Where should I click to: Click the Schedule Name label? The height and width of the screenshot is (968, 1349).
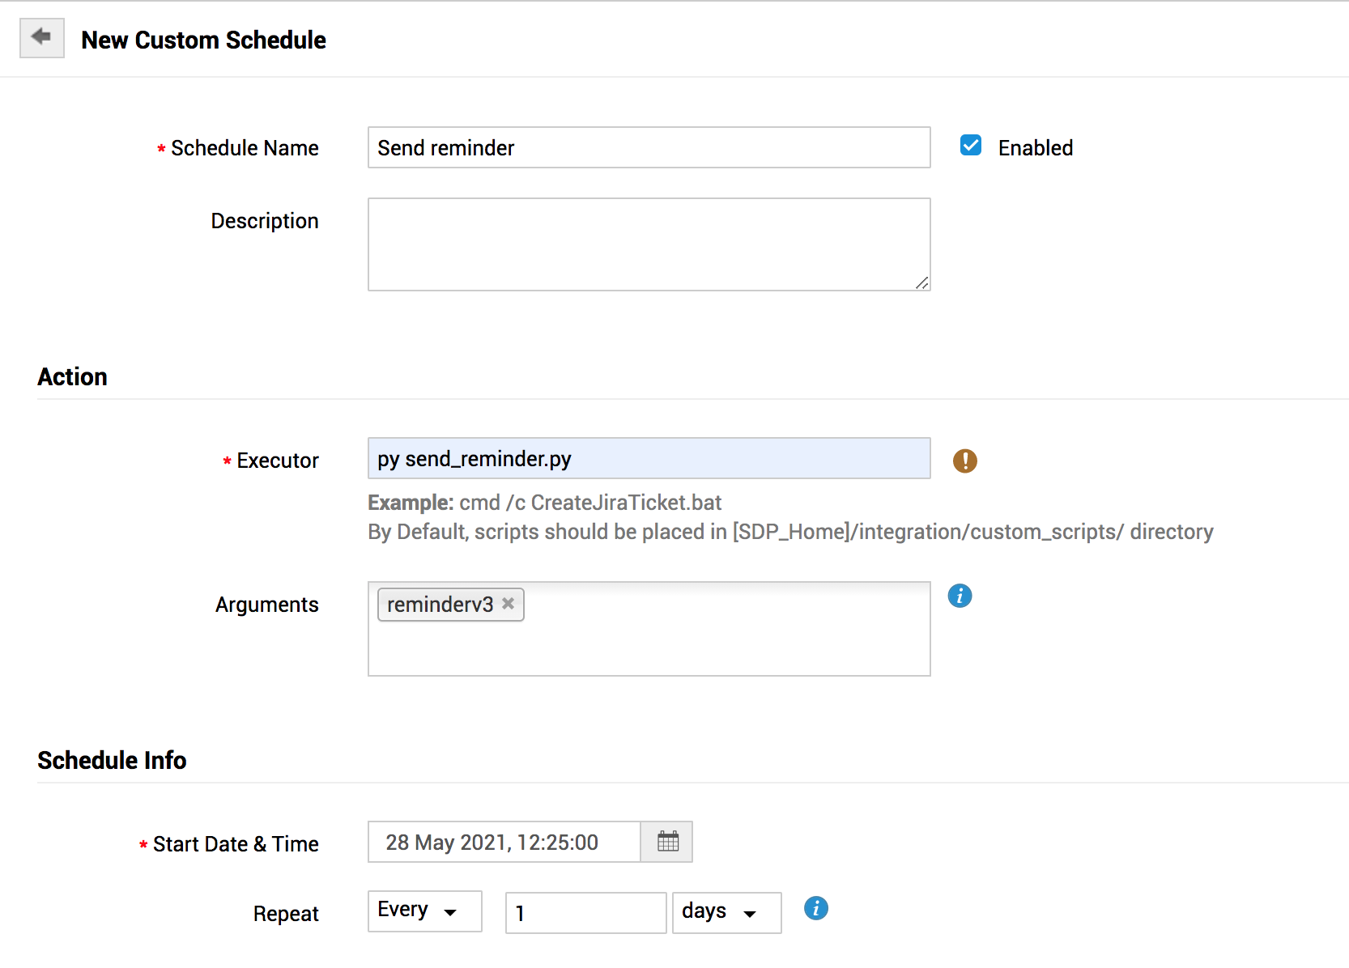click(x=245, y=148)
